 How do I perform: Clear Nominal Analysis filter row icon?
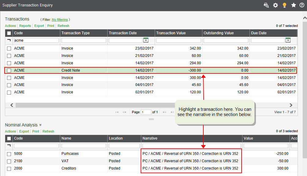click(9, 146)
